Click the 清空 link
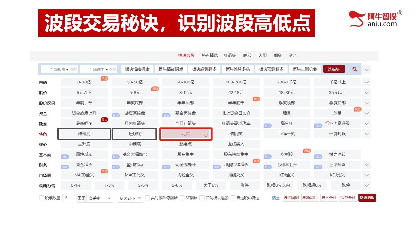The height and width of the screenshot is (233, 415). tap(276, 198)
